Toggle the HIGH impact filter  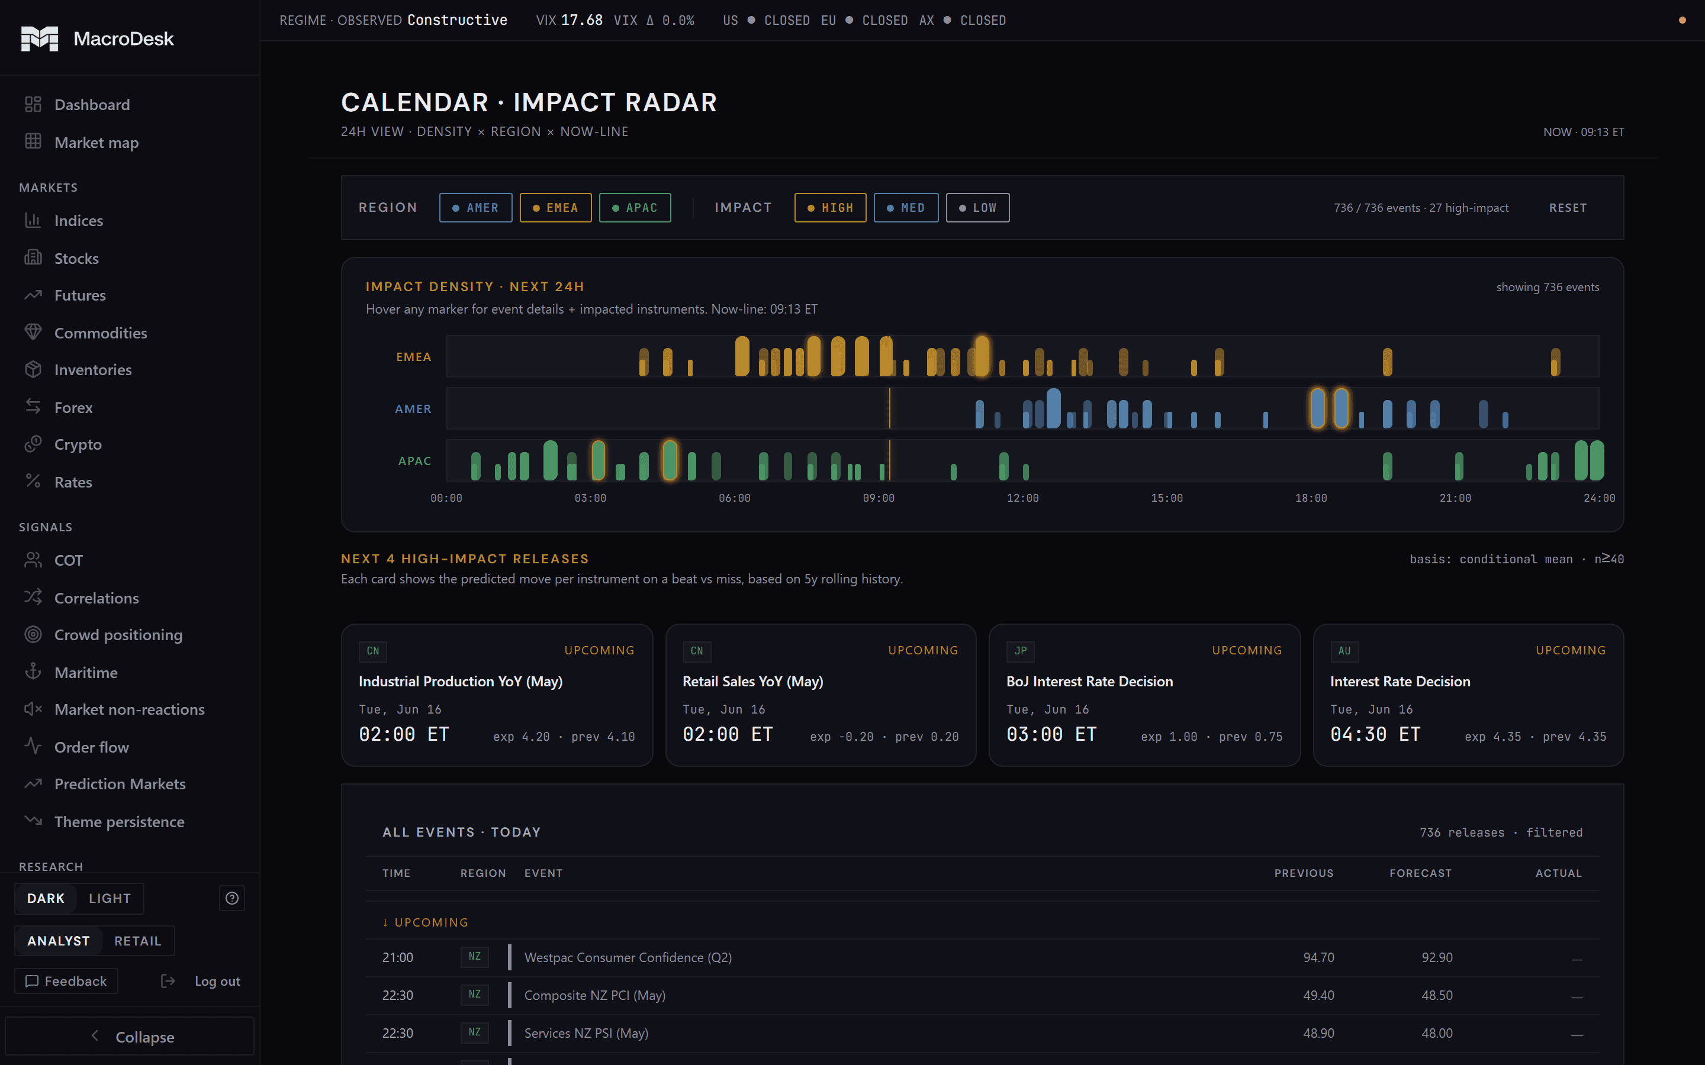tap(830, 208)
